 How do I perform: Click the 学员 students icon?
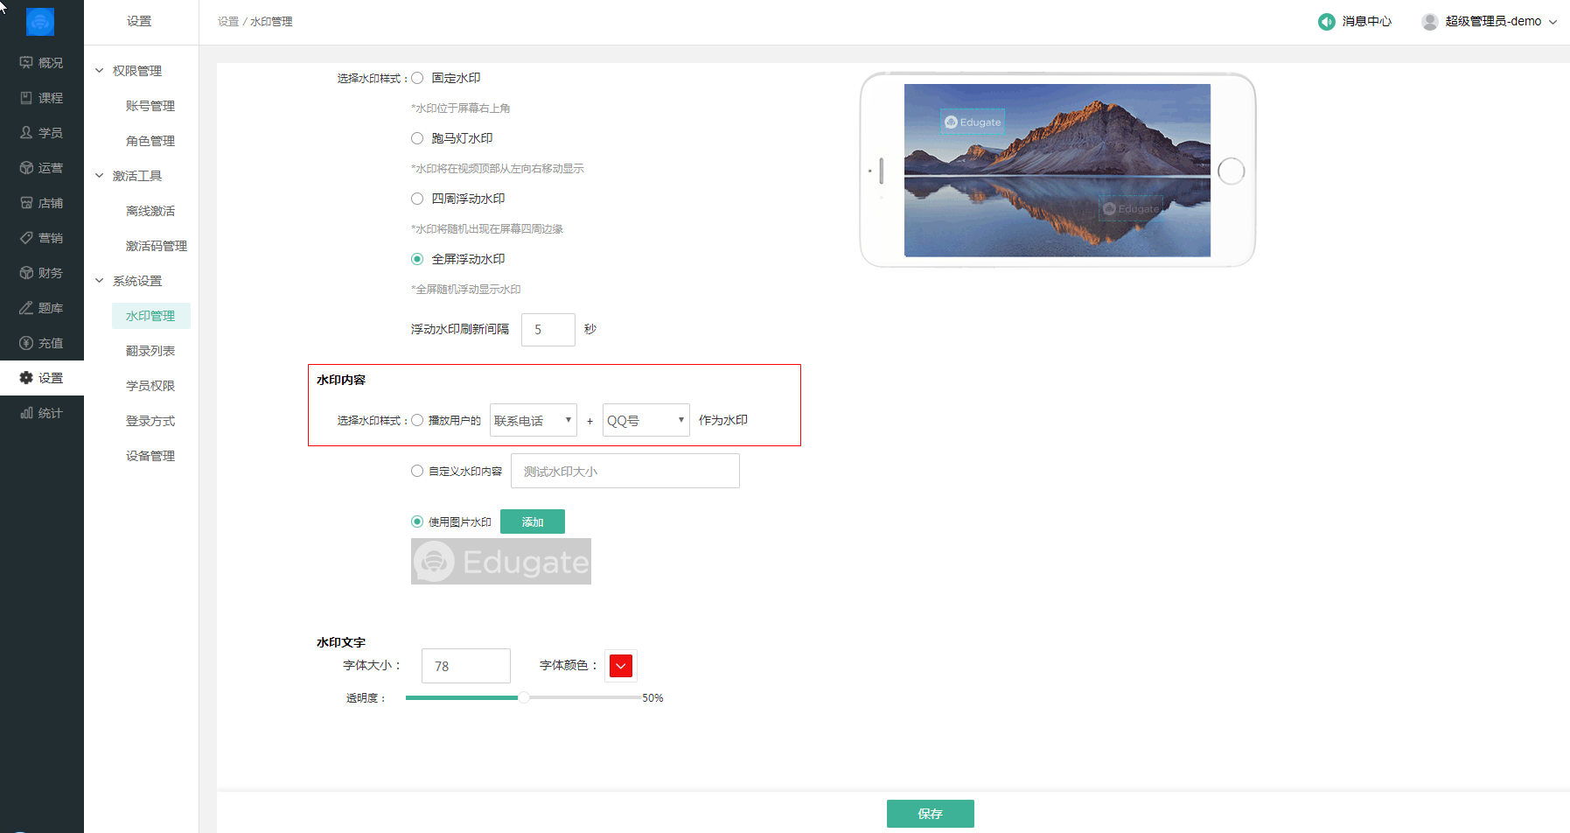(x=26, y=133)
